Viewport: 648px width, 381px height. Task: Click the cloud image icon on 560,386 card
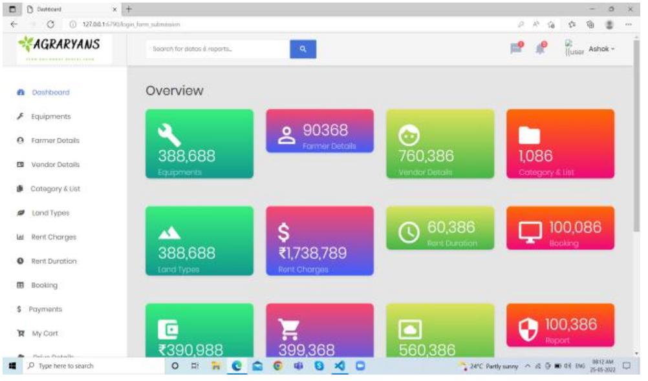pos(410,329)
